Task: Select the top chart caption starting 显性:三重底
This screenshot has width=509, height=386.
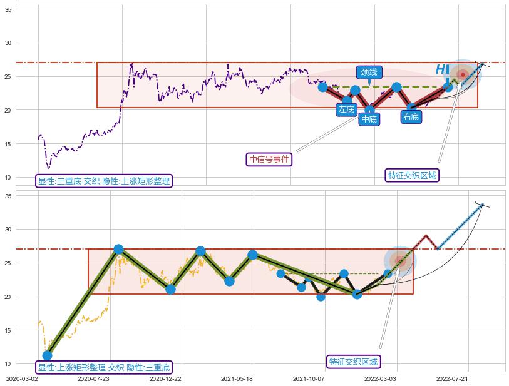Action: pos(104,181)
